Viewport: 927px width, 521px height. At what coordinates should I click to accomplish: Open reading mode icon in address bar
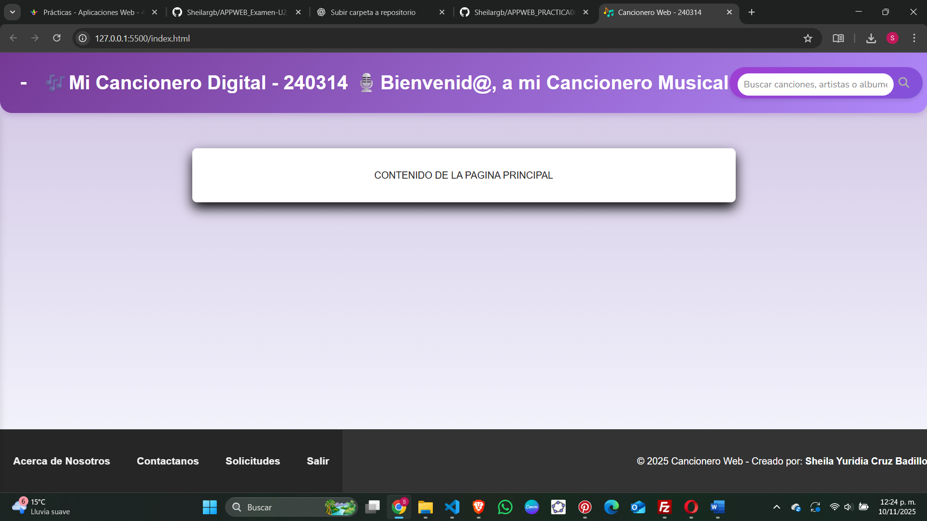pyautogui.click(x=838, y=38)
